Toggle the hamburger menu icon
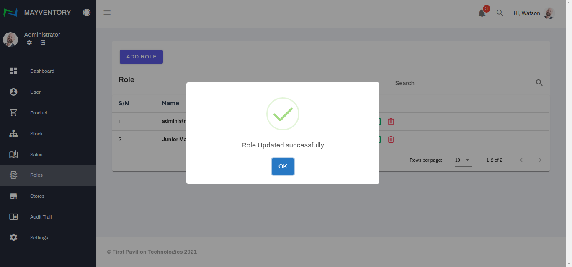The width and height of the screenshot is (572, 267). [107, 13]
